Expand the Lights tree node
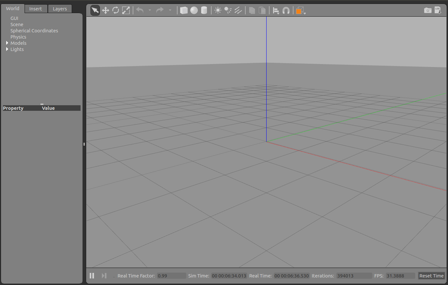Screen dimensions: 448x285 pyautogui.click(x=7, y=49)
